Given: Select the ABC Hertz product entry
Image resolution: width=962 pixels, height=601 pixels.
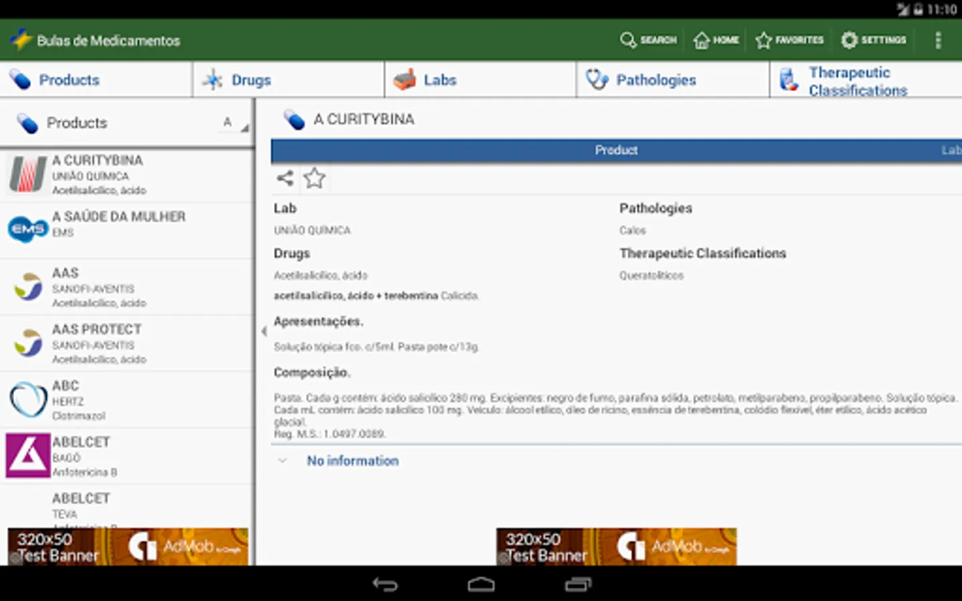Looking at the screenshot, I should tap(127, 400).
